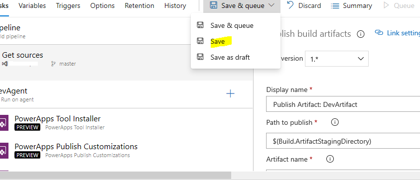Click info icon beside Publish build artifacts
This screenshot has height=180, width=420.
click(361, 34)
